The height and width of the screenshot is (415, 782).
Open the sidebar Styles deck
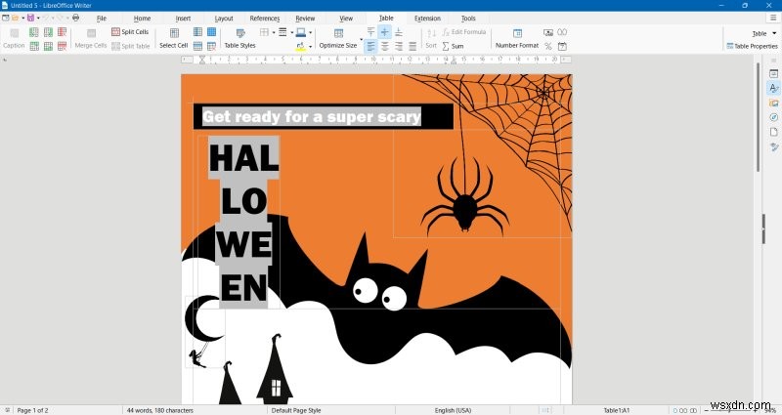tap(773, 88)
